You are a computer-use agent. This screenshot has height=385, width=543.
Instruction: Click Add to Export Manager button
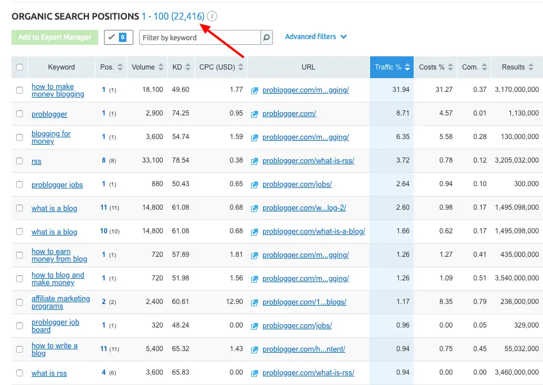coord(55,37)
